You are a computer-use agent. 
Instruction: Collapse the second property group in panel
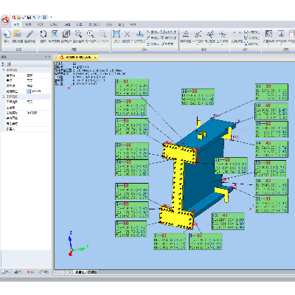4,97
